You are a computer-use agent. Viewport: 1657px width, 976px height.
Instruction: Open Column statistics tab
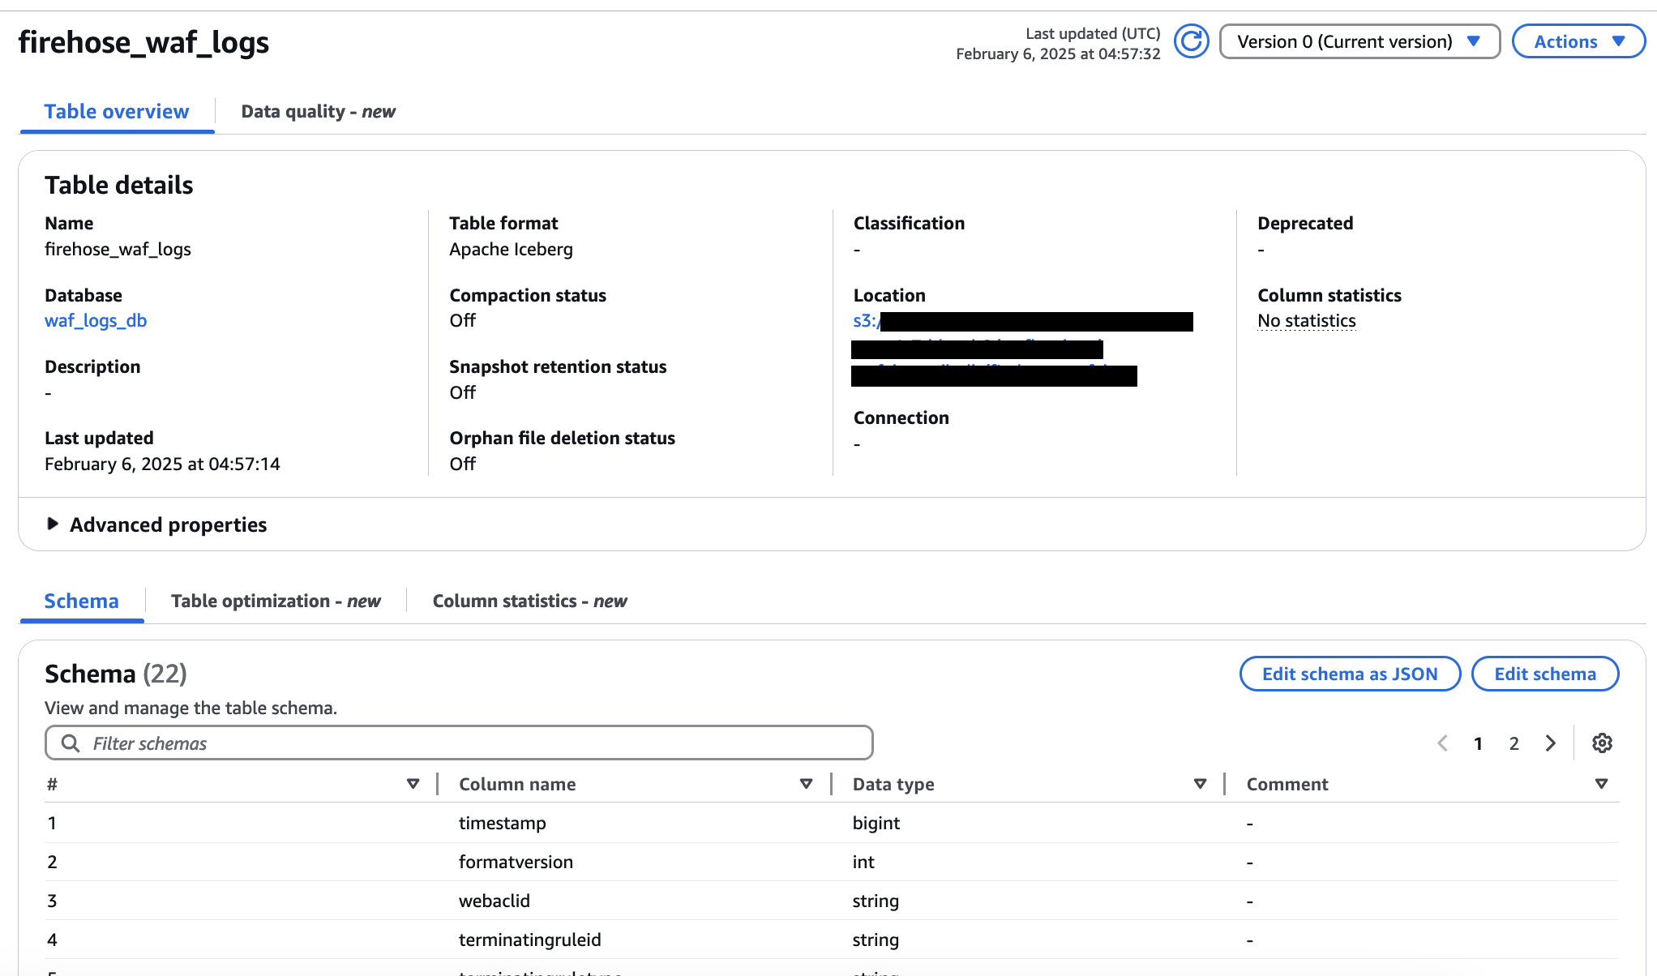529,601
